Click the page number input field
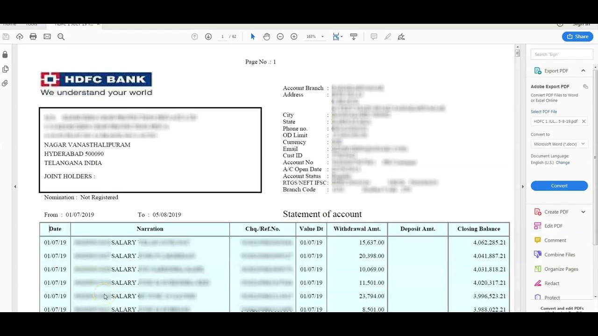Image resolution: width=598 pixels, height=336 pixels. click(x=222, y=36)
